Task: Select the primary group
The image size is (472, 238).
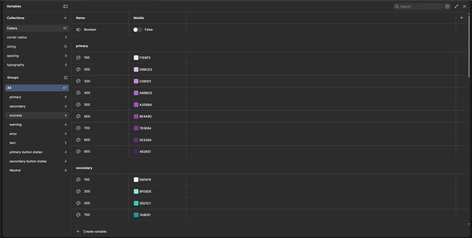Action: 37,97
